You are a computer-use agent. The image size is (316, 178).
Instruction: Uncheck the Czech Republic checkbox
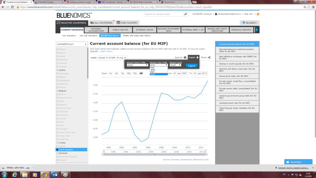(57, 150)
